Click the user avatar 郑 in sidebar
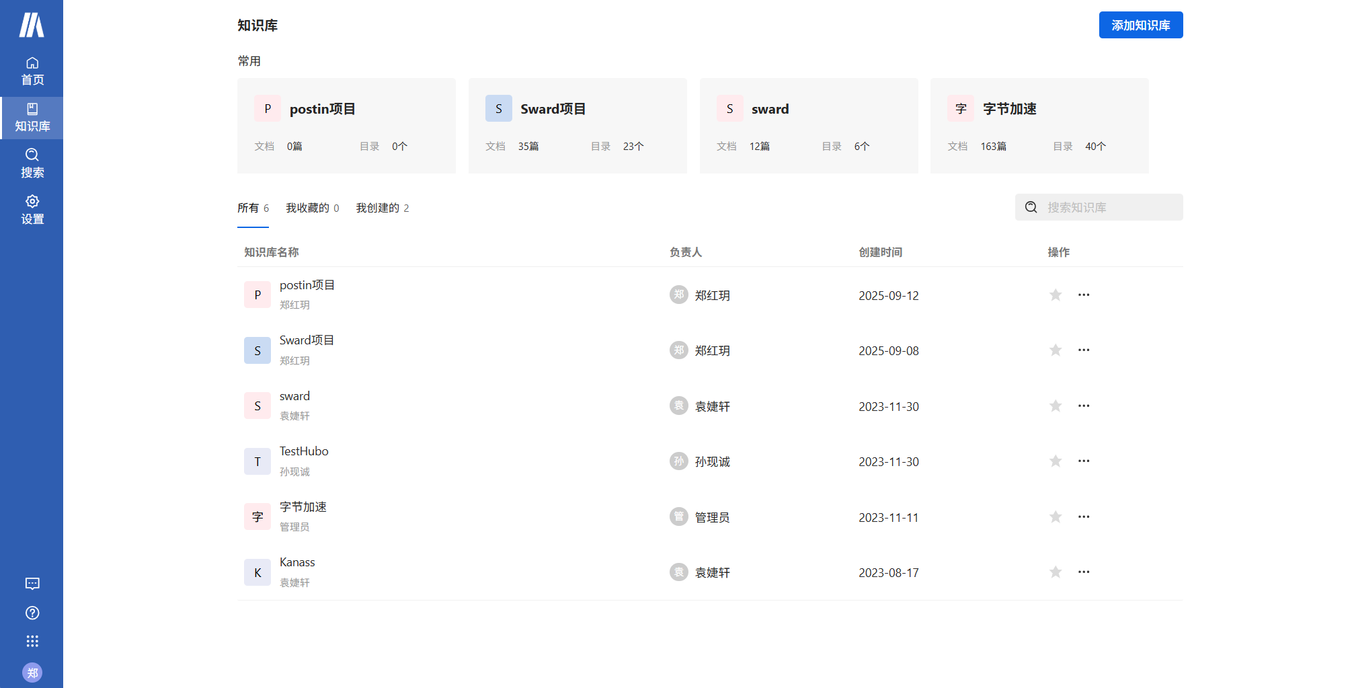Screen dimensions: 1352x688 (32, 673)
